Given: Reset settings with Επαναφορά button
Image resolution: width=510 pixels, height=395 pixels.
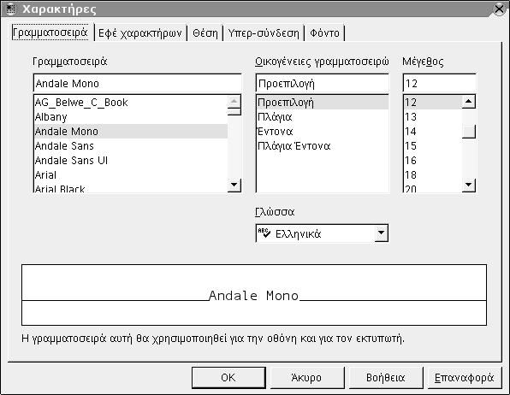Looking at the screenshot, I should click(x=465, y=378).
